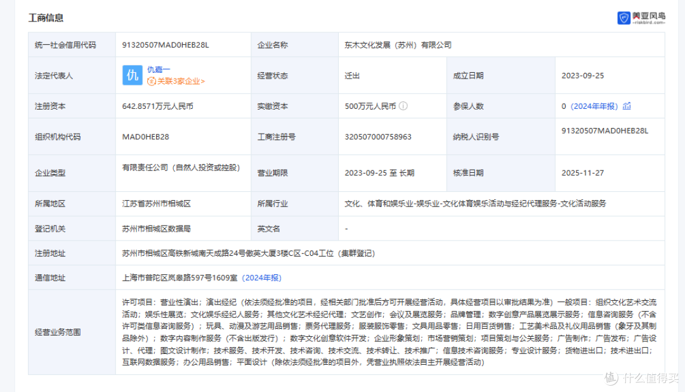This screenshot has height=392, width=685.
Task: Click the 成立日期 label cell
Action: point(501,75)
